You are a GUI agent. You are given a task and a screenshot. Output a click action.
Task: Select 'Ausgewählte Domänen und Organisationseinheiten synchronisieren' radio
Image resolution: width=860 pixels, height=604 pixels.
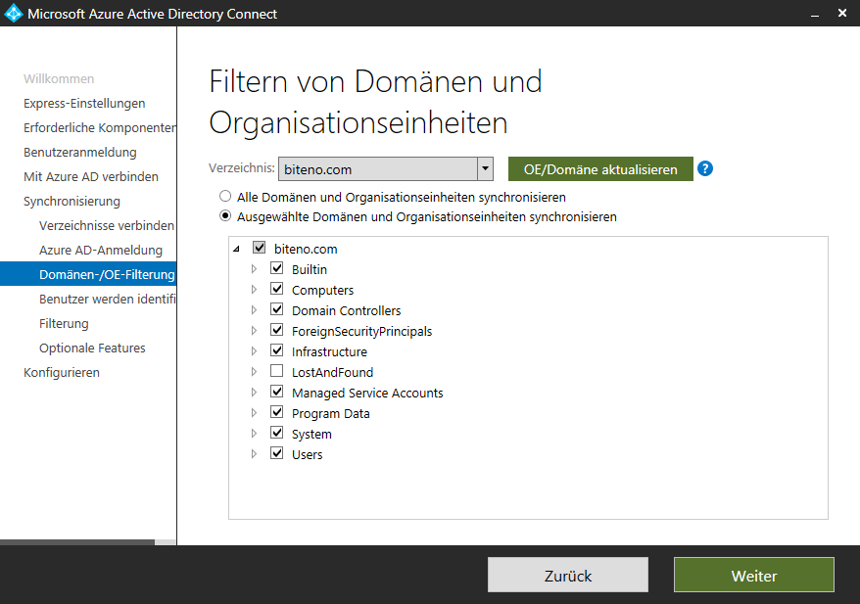[x=225, y=216]
